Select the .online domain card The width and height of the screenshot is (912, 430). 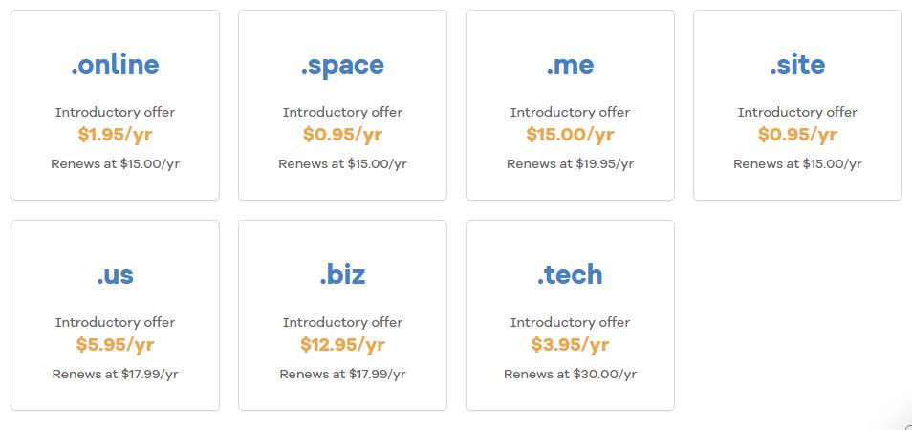(x=115, y=105)
